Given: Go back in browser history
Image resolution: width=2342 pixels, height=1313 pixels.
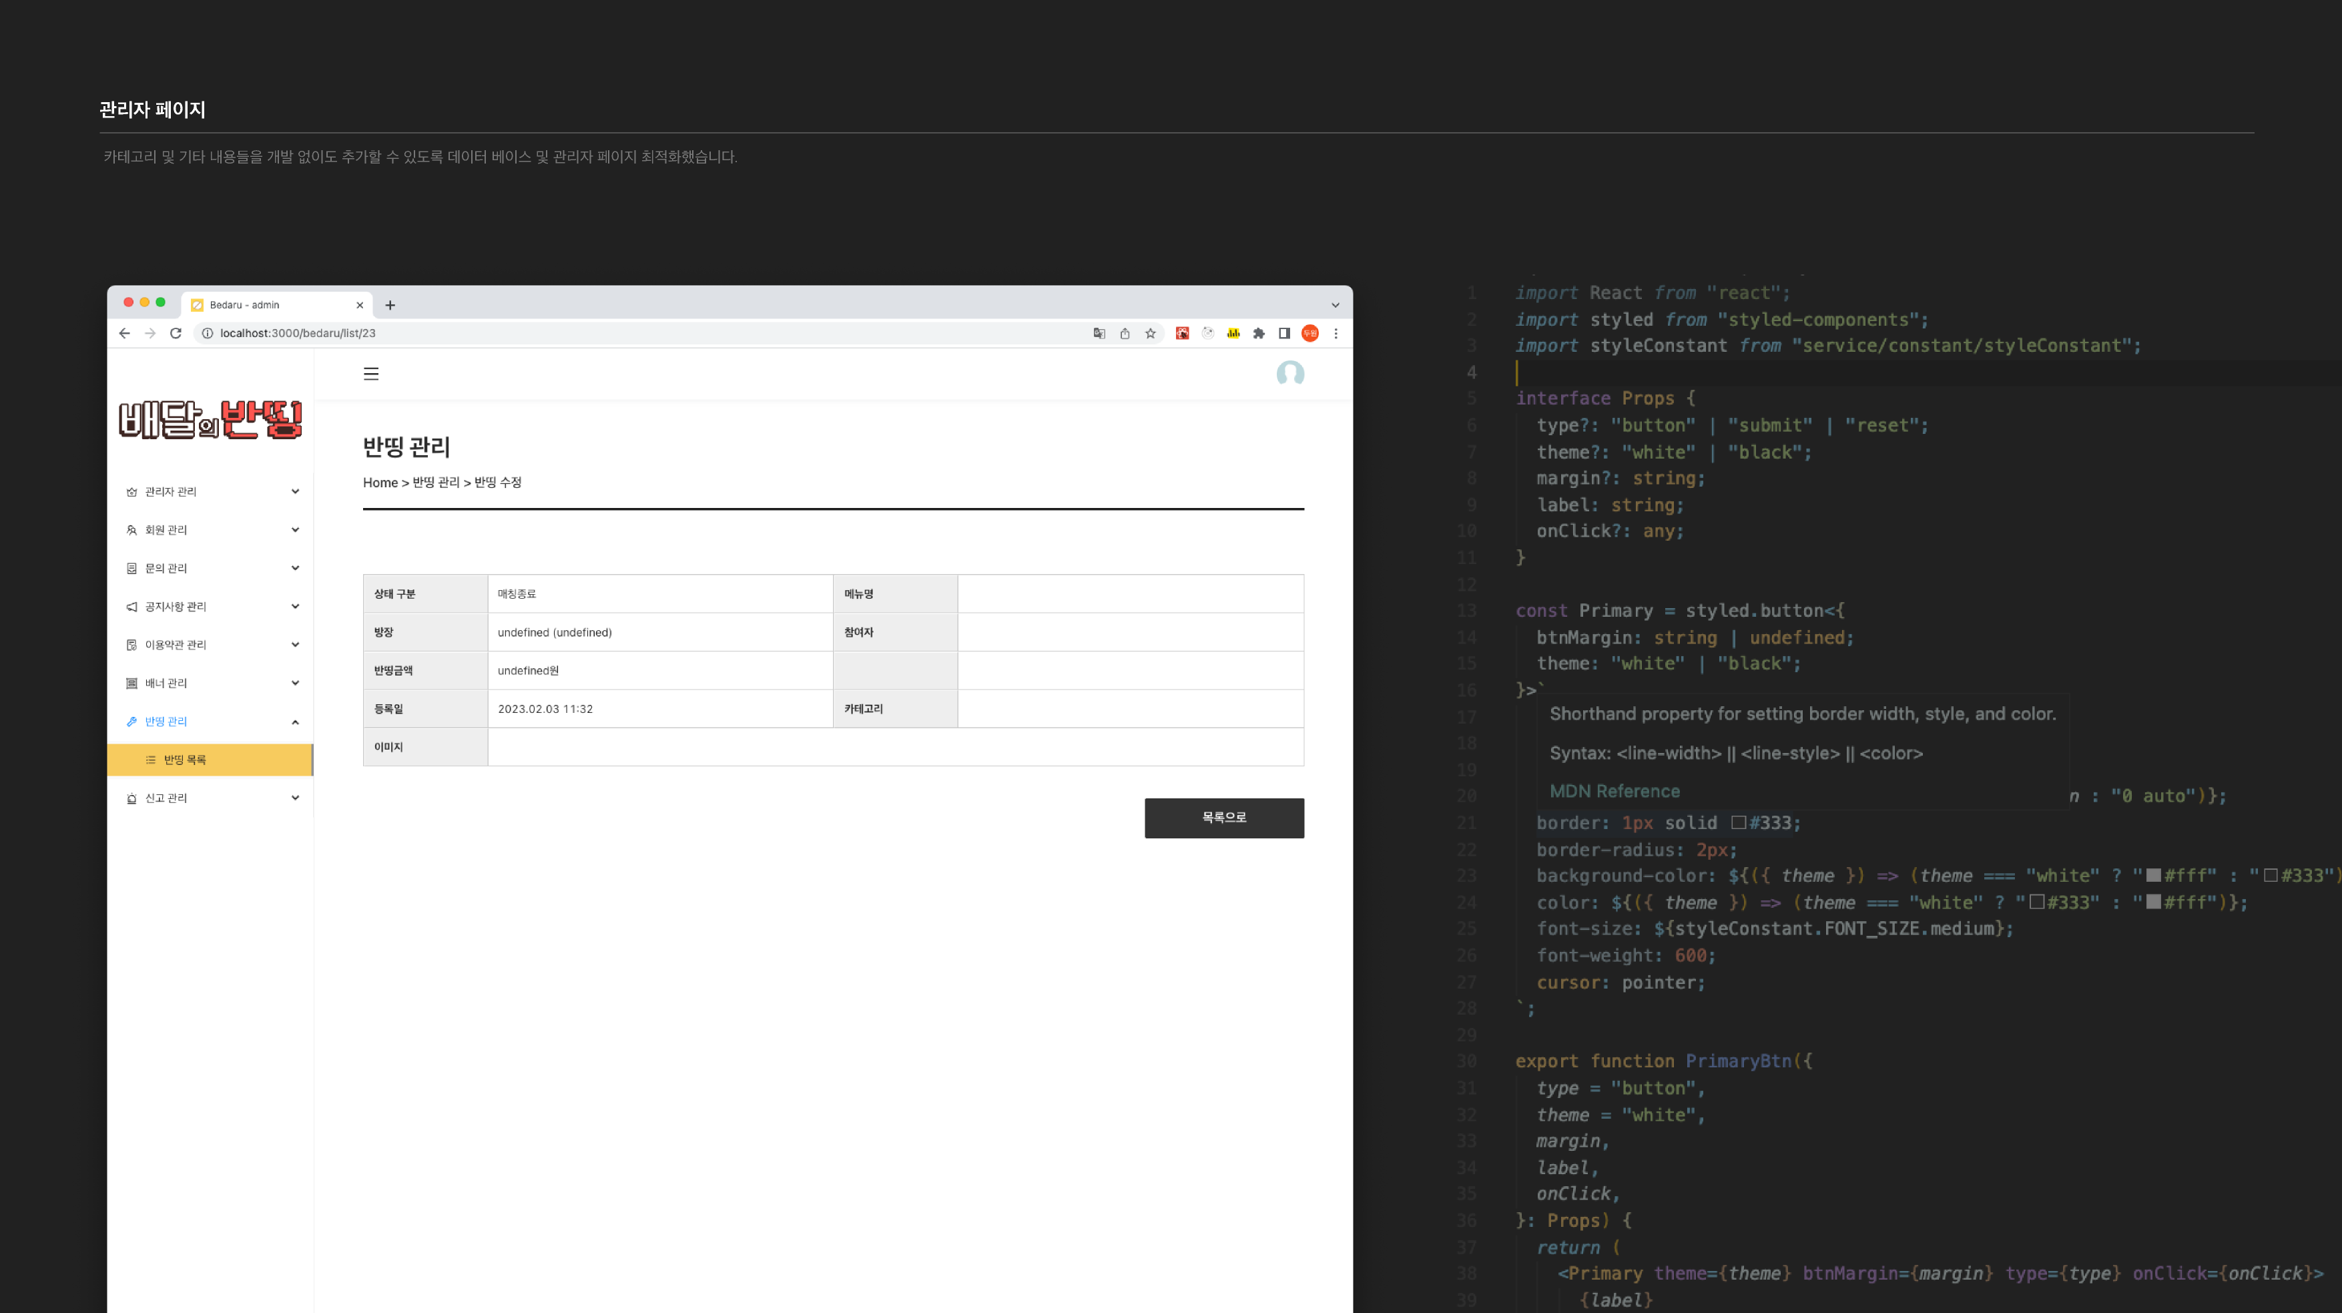Looking at the screenshot, I should 125,333.
